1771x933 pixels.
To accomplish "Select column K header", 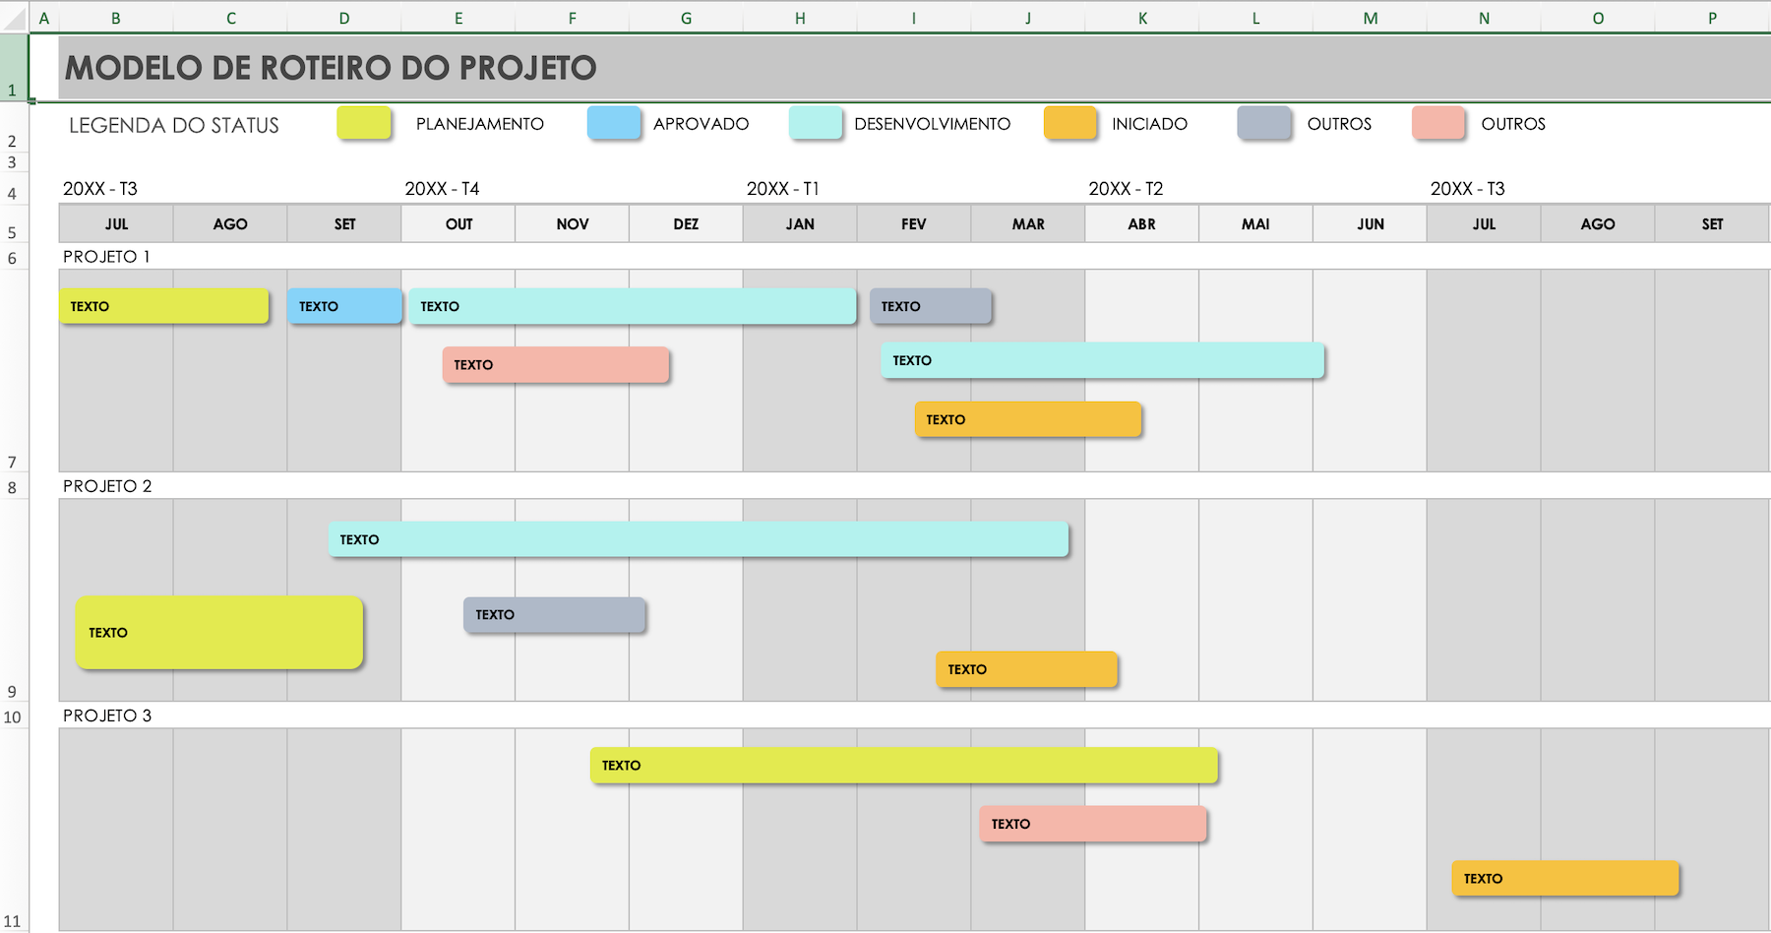I will [1142, 18].
